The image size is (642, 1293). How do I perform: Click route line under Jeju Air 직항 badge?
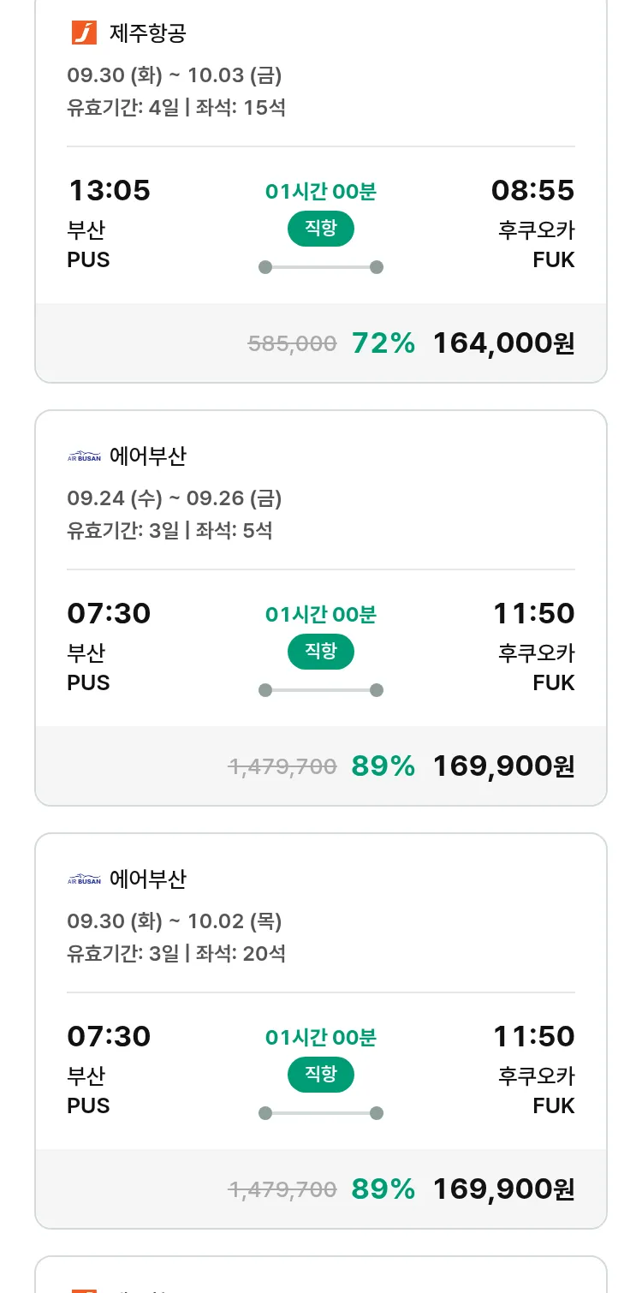pos(320,267)
